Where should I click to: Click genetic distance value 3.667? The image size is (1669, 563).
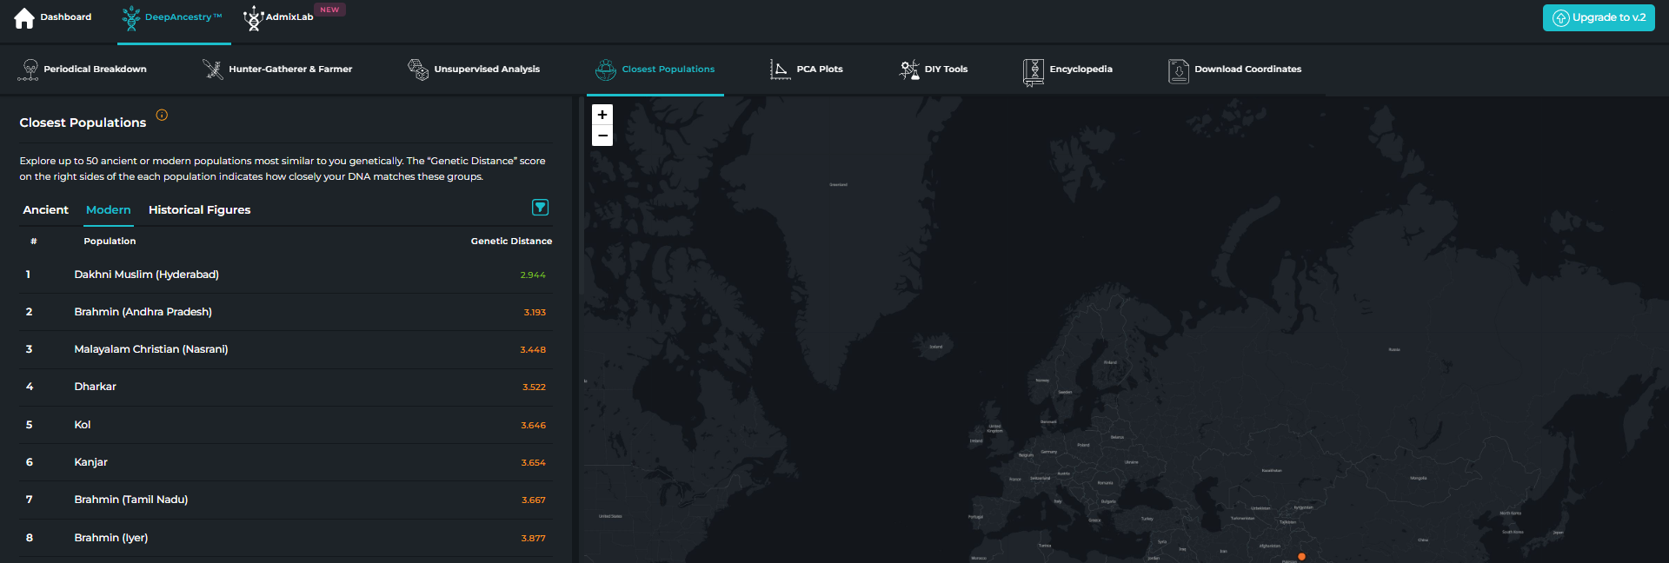pyautogui.click(x=533, y=500)
